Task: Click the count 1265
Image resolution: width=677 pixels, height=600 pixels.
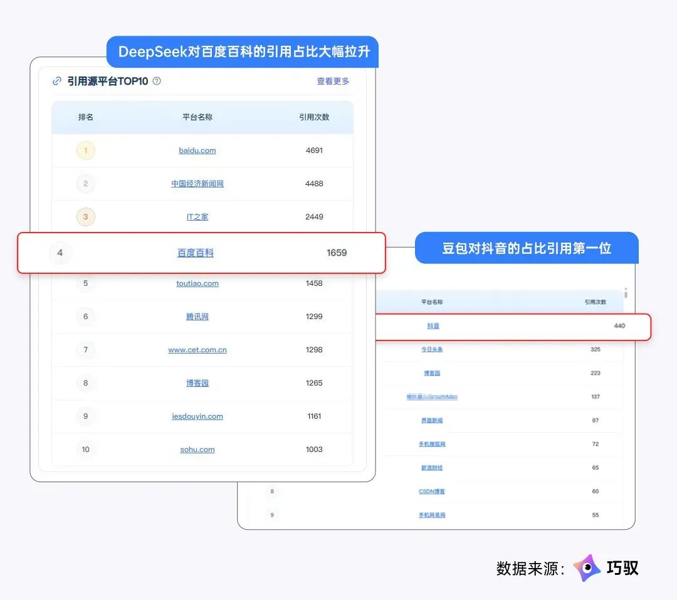Action: point(314,383)
